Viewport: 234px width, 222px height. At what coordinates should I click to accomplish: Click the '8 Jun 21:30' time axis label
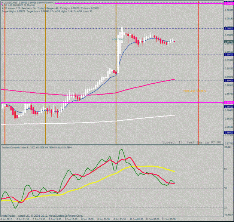(104, 219)
